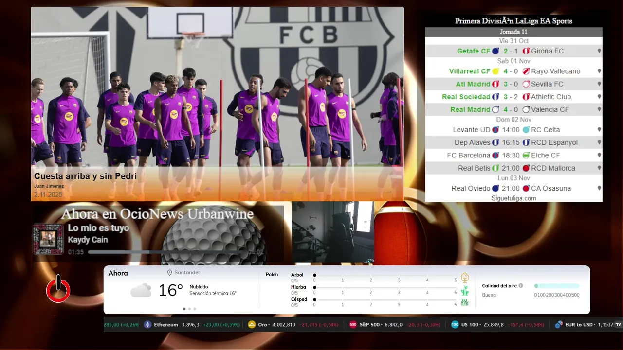Click venue pin on FC Barcelona vs Elche CF row
Screen dimensions: 623x350
coord(599,156)
